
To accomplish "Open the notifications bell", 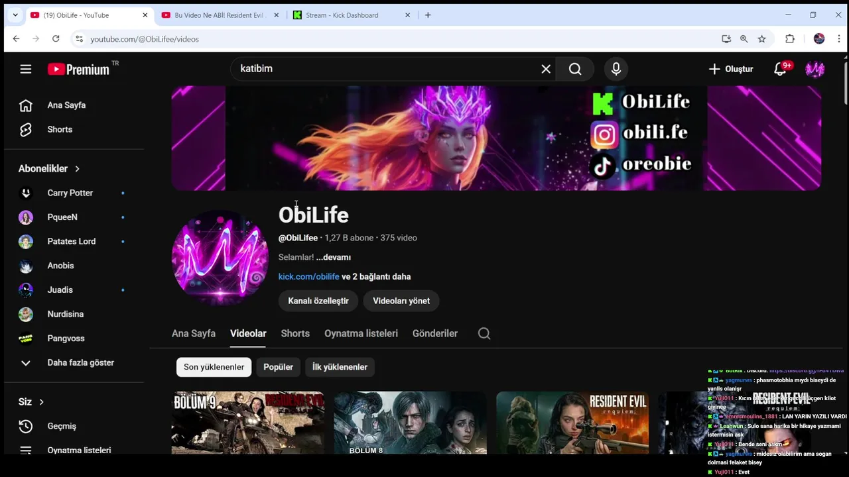I will click(x=781, y=69).
